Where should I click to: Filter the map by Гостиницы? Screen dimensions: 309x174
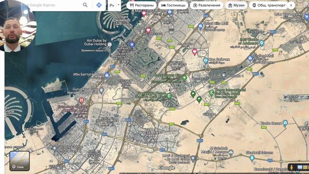pyautogui.click(x=173, y=5)
